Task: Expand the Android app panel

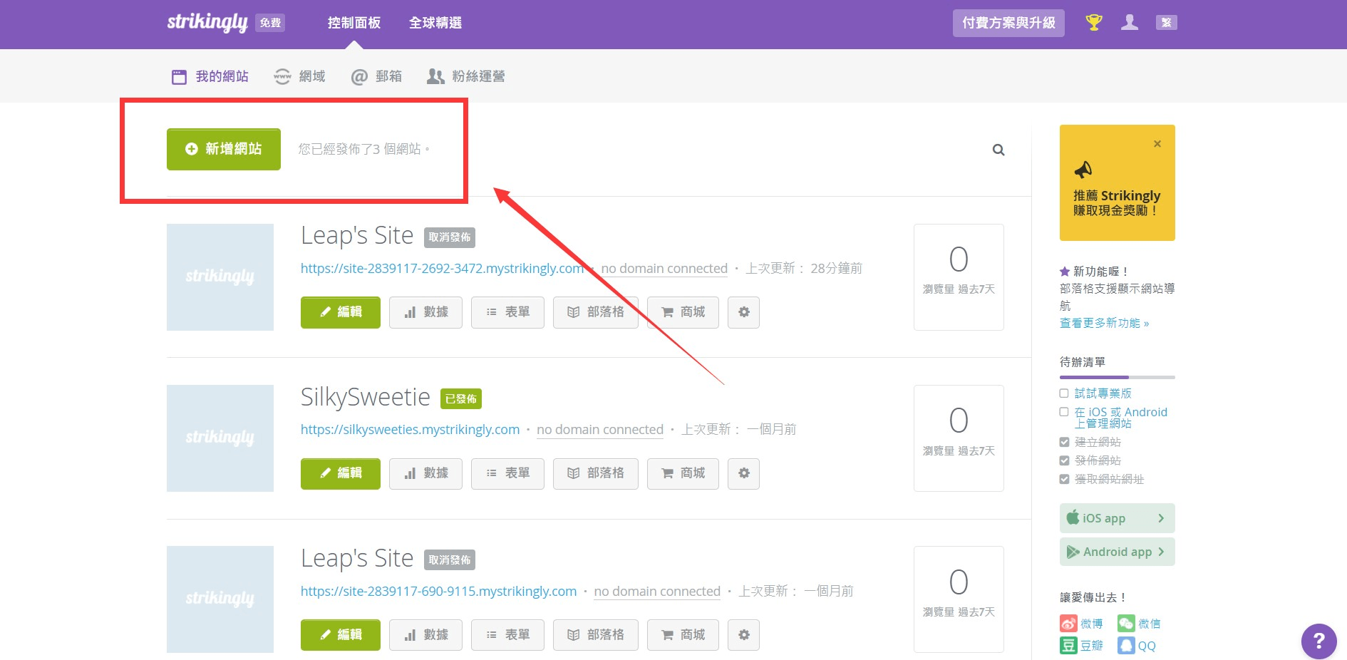Action: [1116, 552]
